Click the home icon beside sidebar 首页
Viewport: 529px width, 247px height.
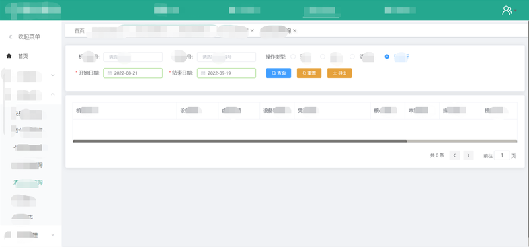(9, 56)
